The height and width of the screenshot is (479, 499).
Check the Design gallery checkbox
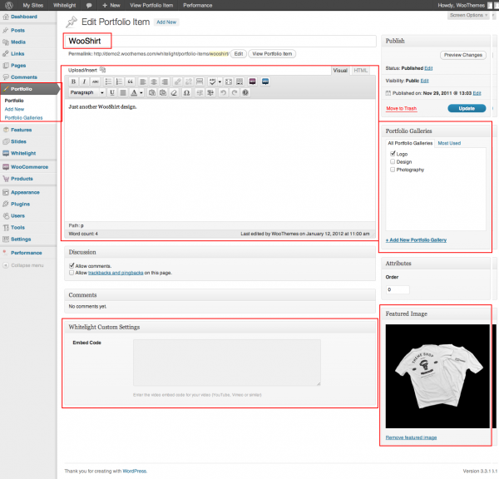tap(393, 161)
